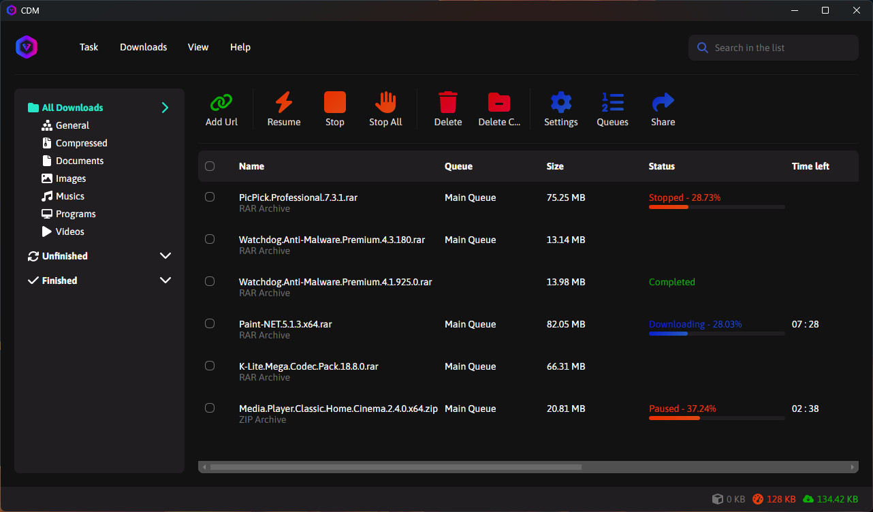Select the Compressed category in sidebar
The height and width of the screenshot is (512, 873).
coord(81,143)
